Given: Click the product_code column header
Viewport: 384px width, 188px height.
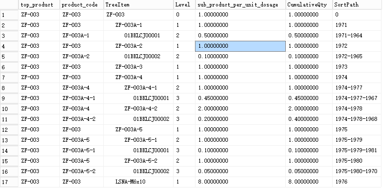Looking at the screenshot, I should (82, 4).
